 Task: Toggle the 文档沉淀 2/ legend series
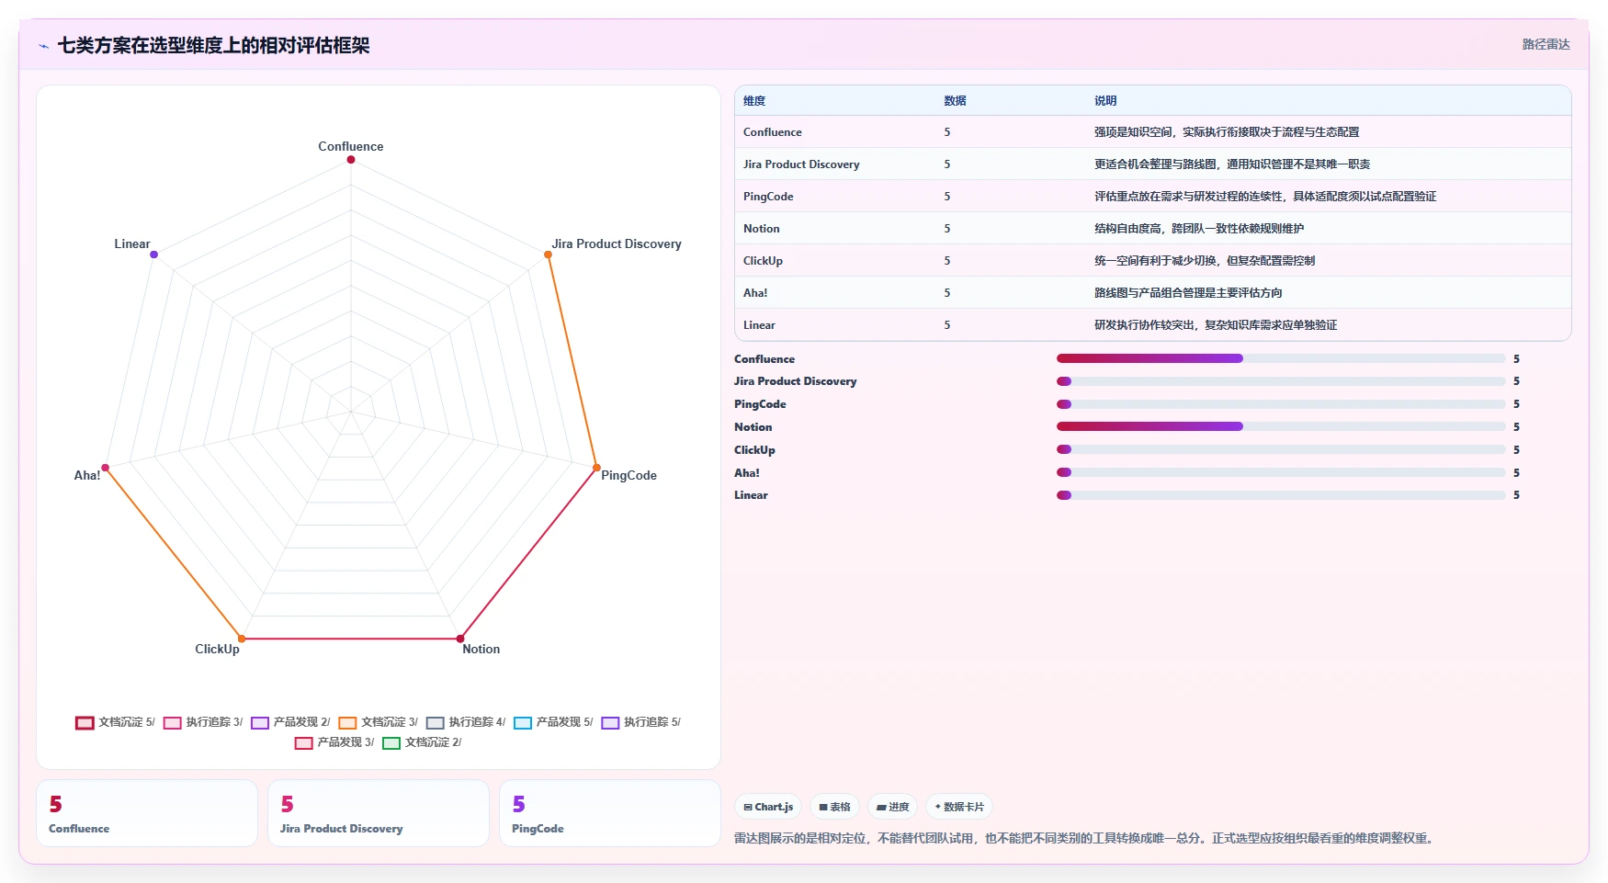tap(422, 742)
